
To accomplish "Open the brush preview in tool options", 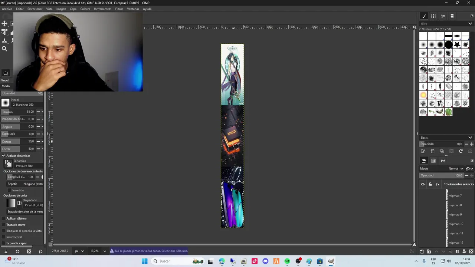I will click(6, 103).
